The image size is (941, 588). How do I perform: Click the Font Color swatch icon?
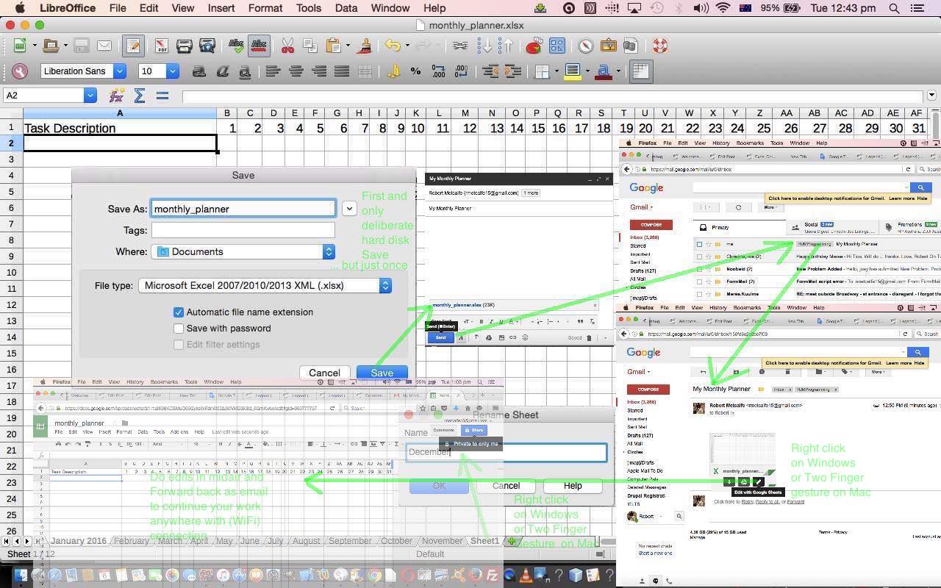(604, 71)
